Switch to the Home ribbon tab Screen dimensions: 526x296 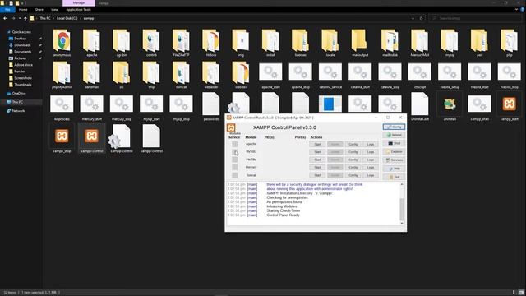(x=23, y=10)
